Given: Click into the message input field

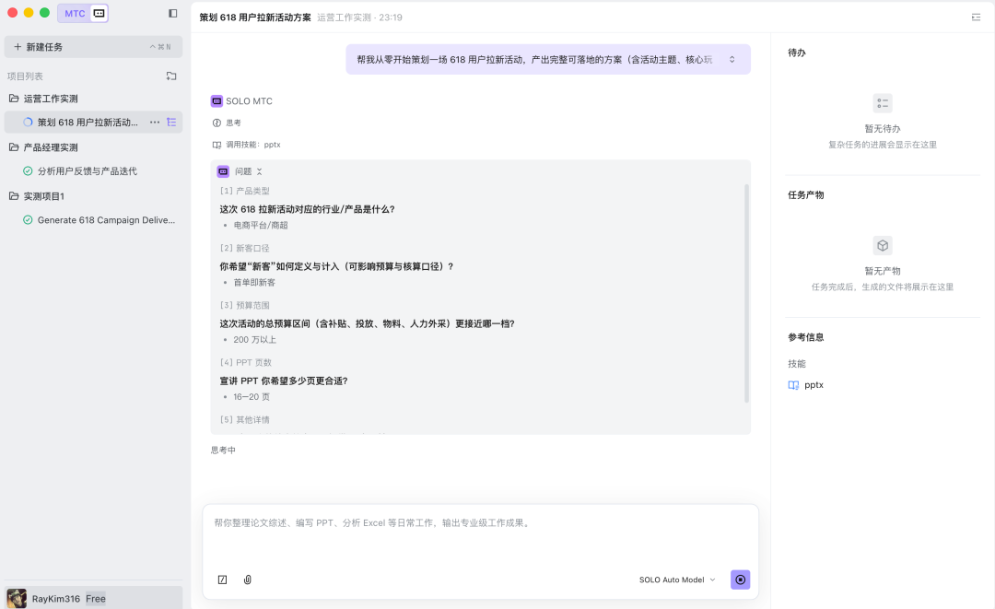Looking at the screenshot, I should (x=479, y=534).
